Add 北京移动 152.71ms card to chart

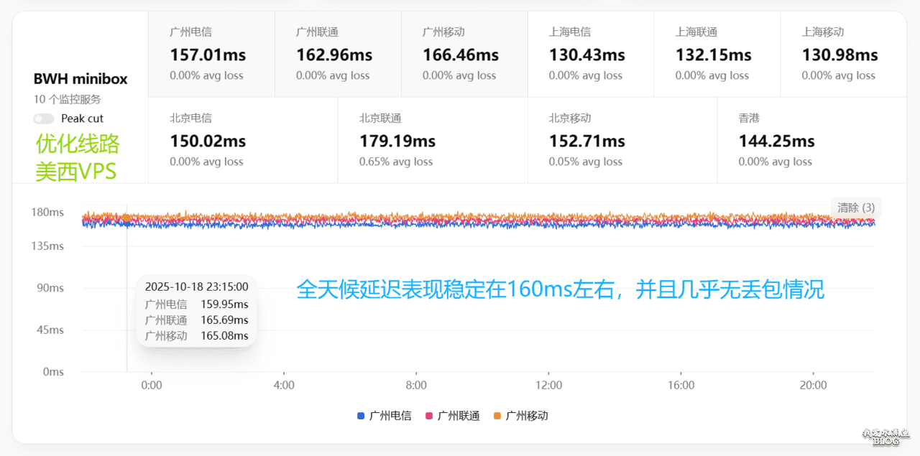point(622,140)
